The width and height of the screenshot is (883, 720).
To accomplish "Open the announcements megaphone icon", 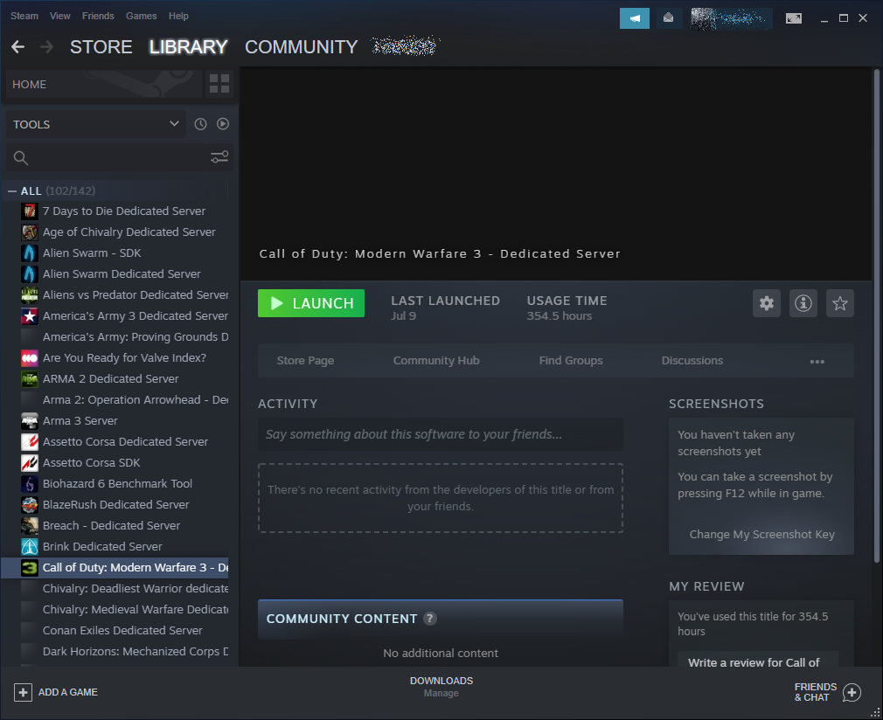I will pyautogui.click(x=634, y=18).
